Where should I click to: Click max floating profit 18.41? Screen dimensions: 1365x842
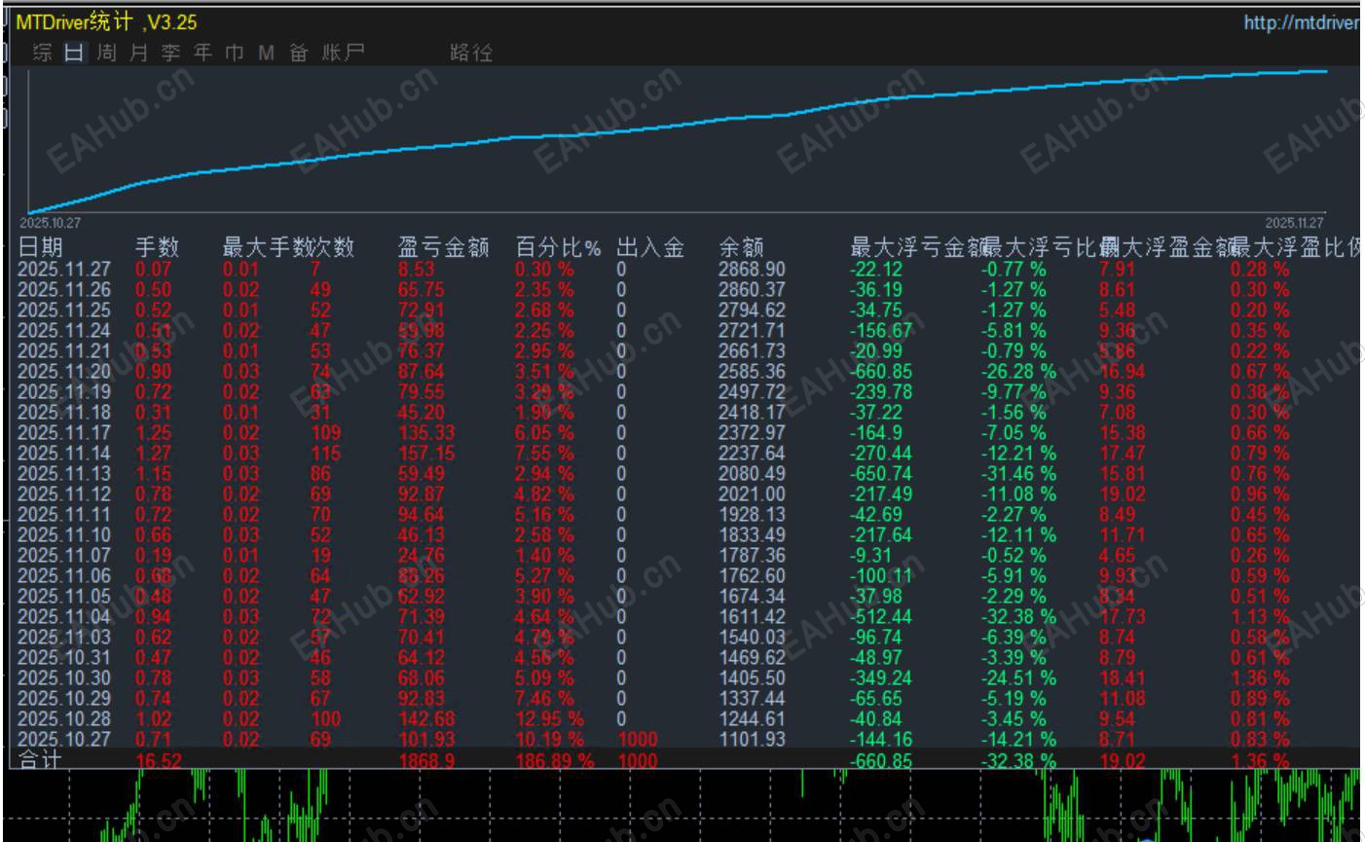pos(1122,678)
